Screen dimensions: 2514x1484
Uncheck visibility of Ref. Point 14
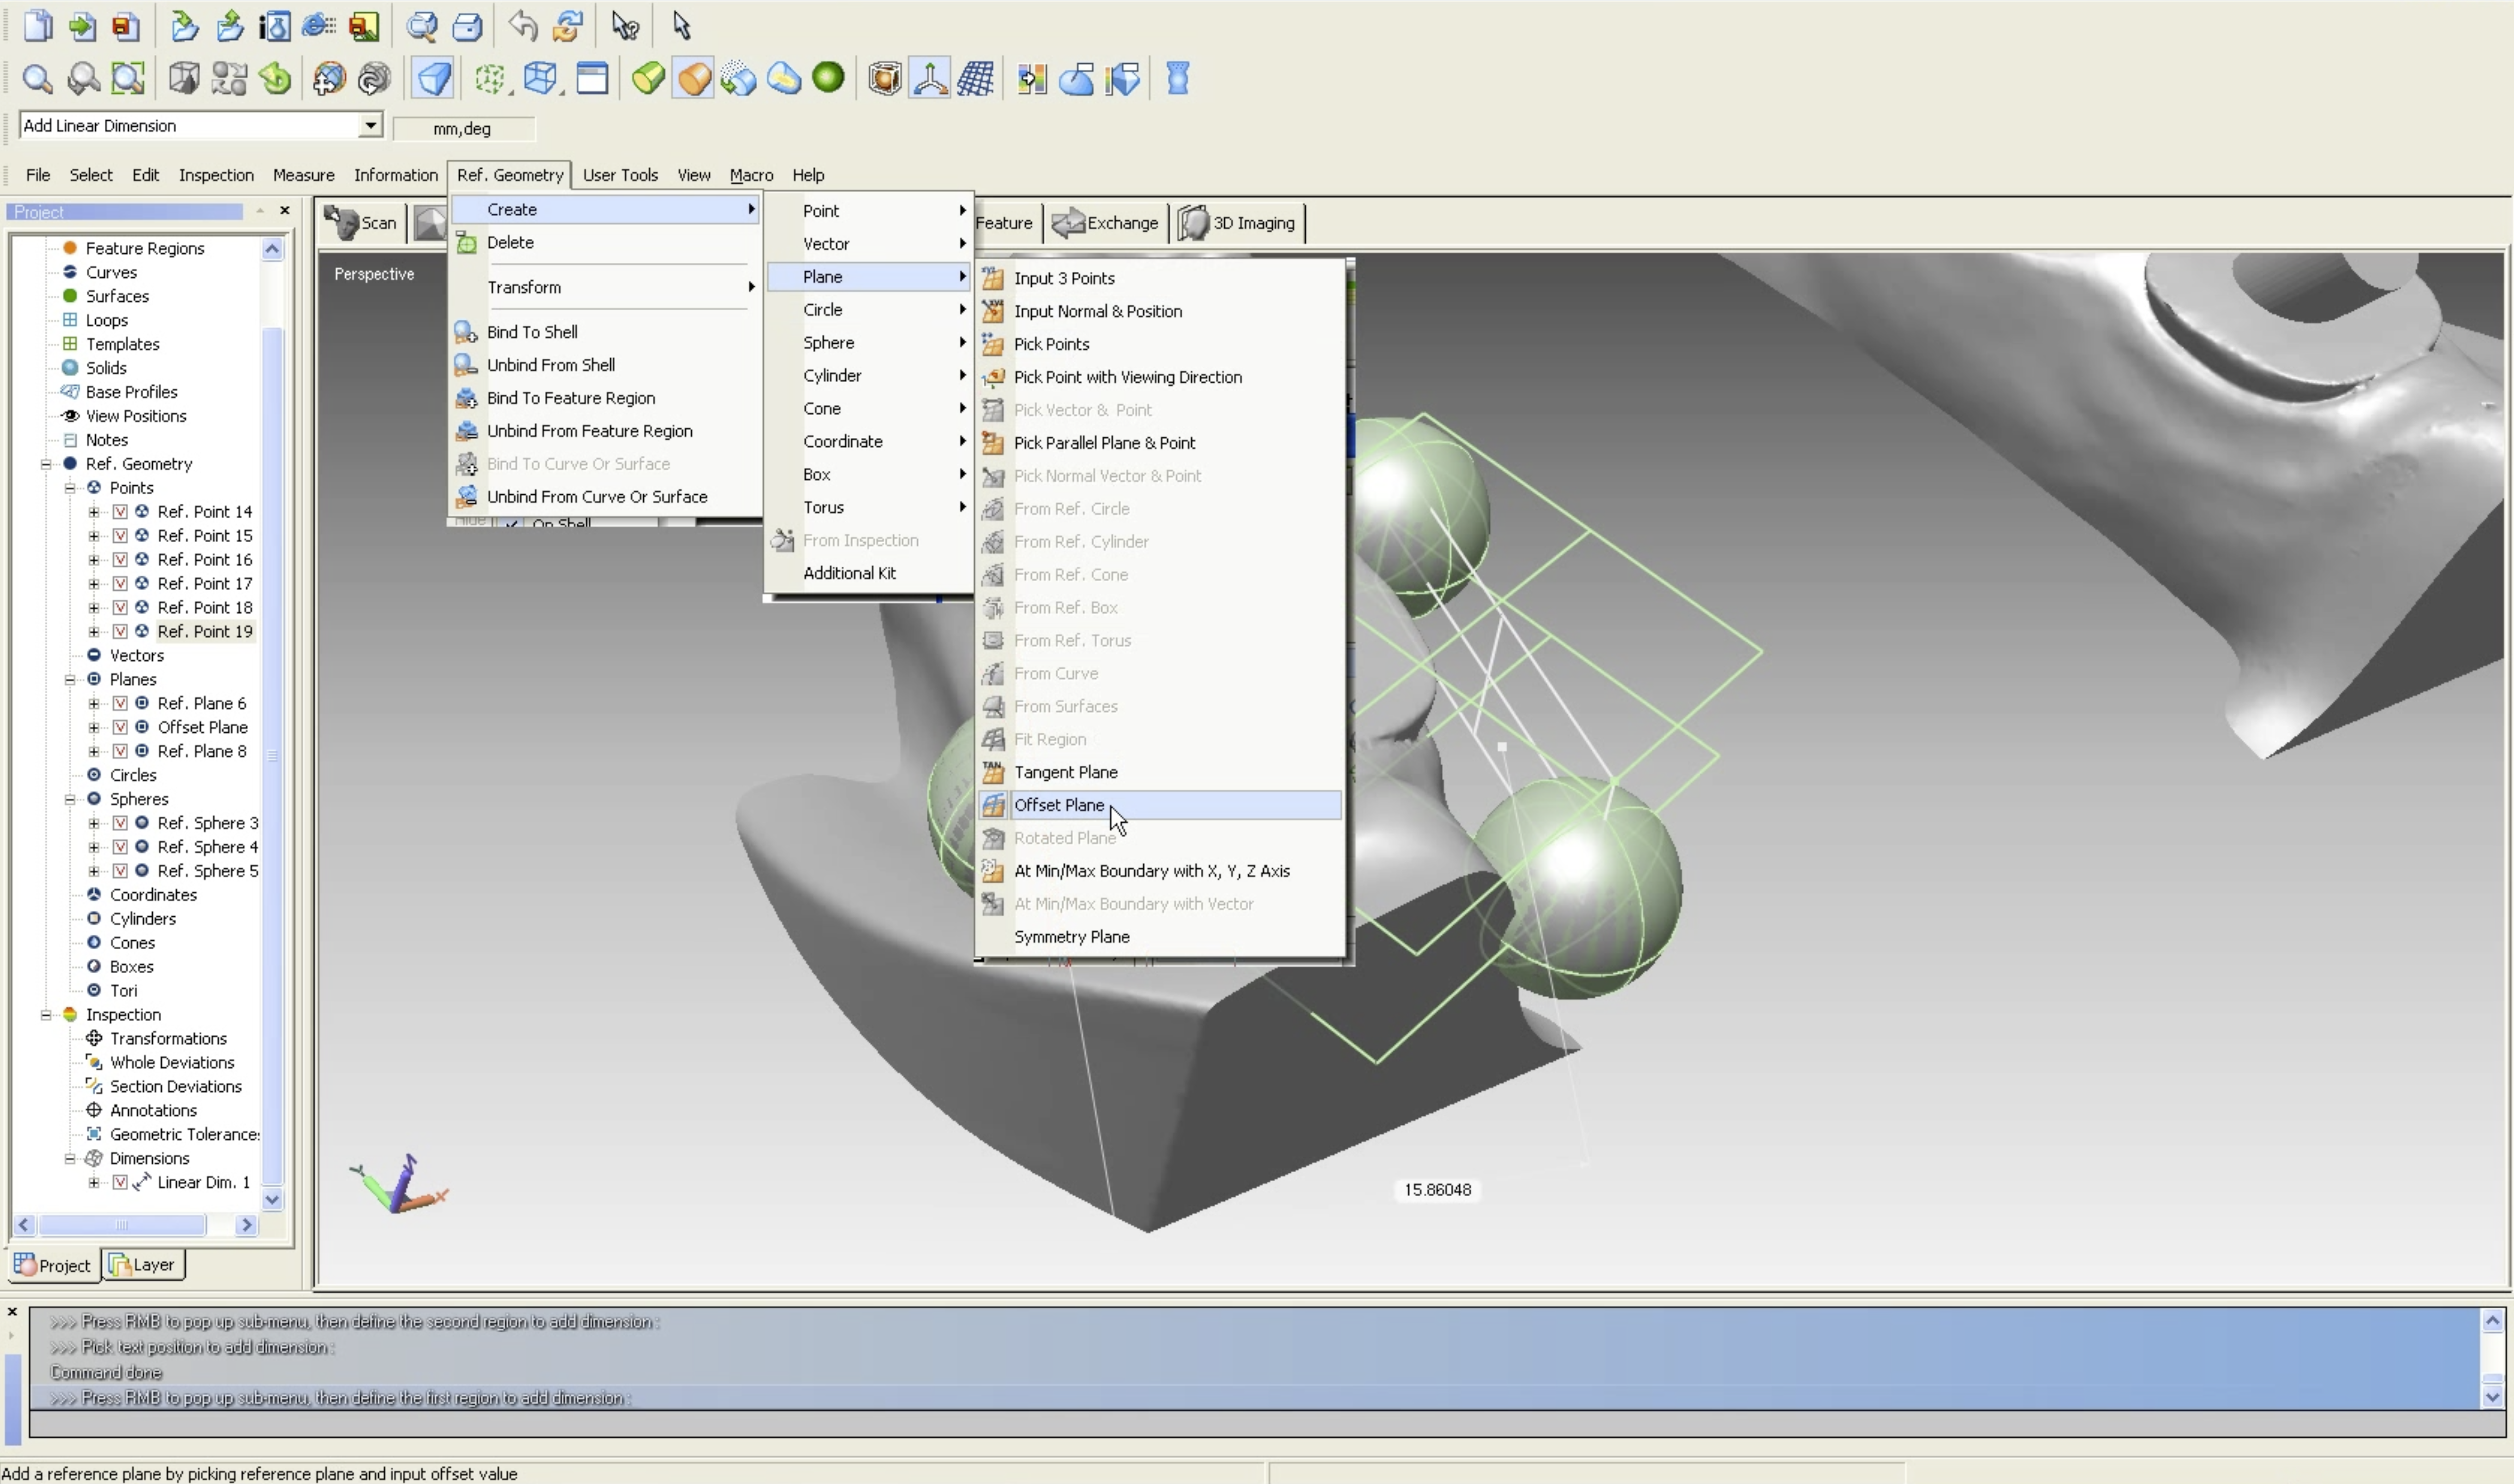120,512
